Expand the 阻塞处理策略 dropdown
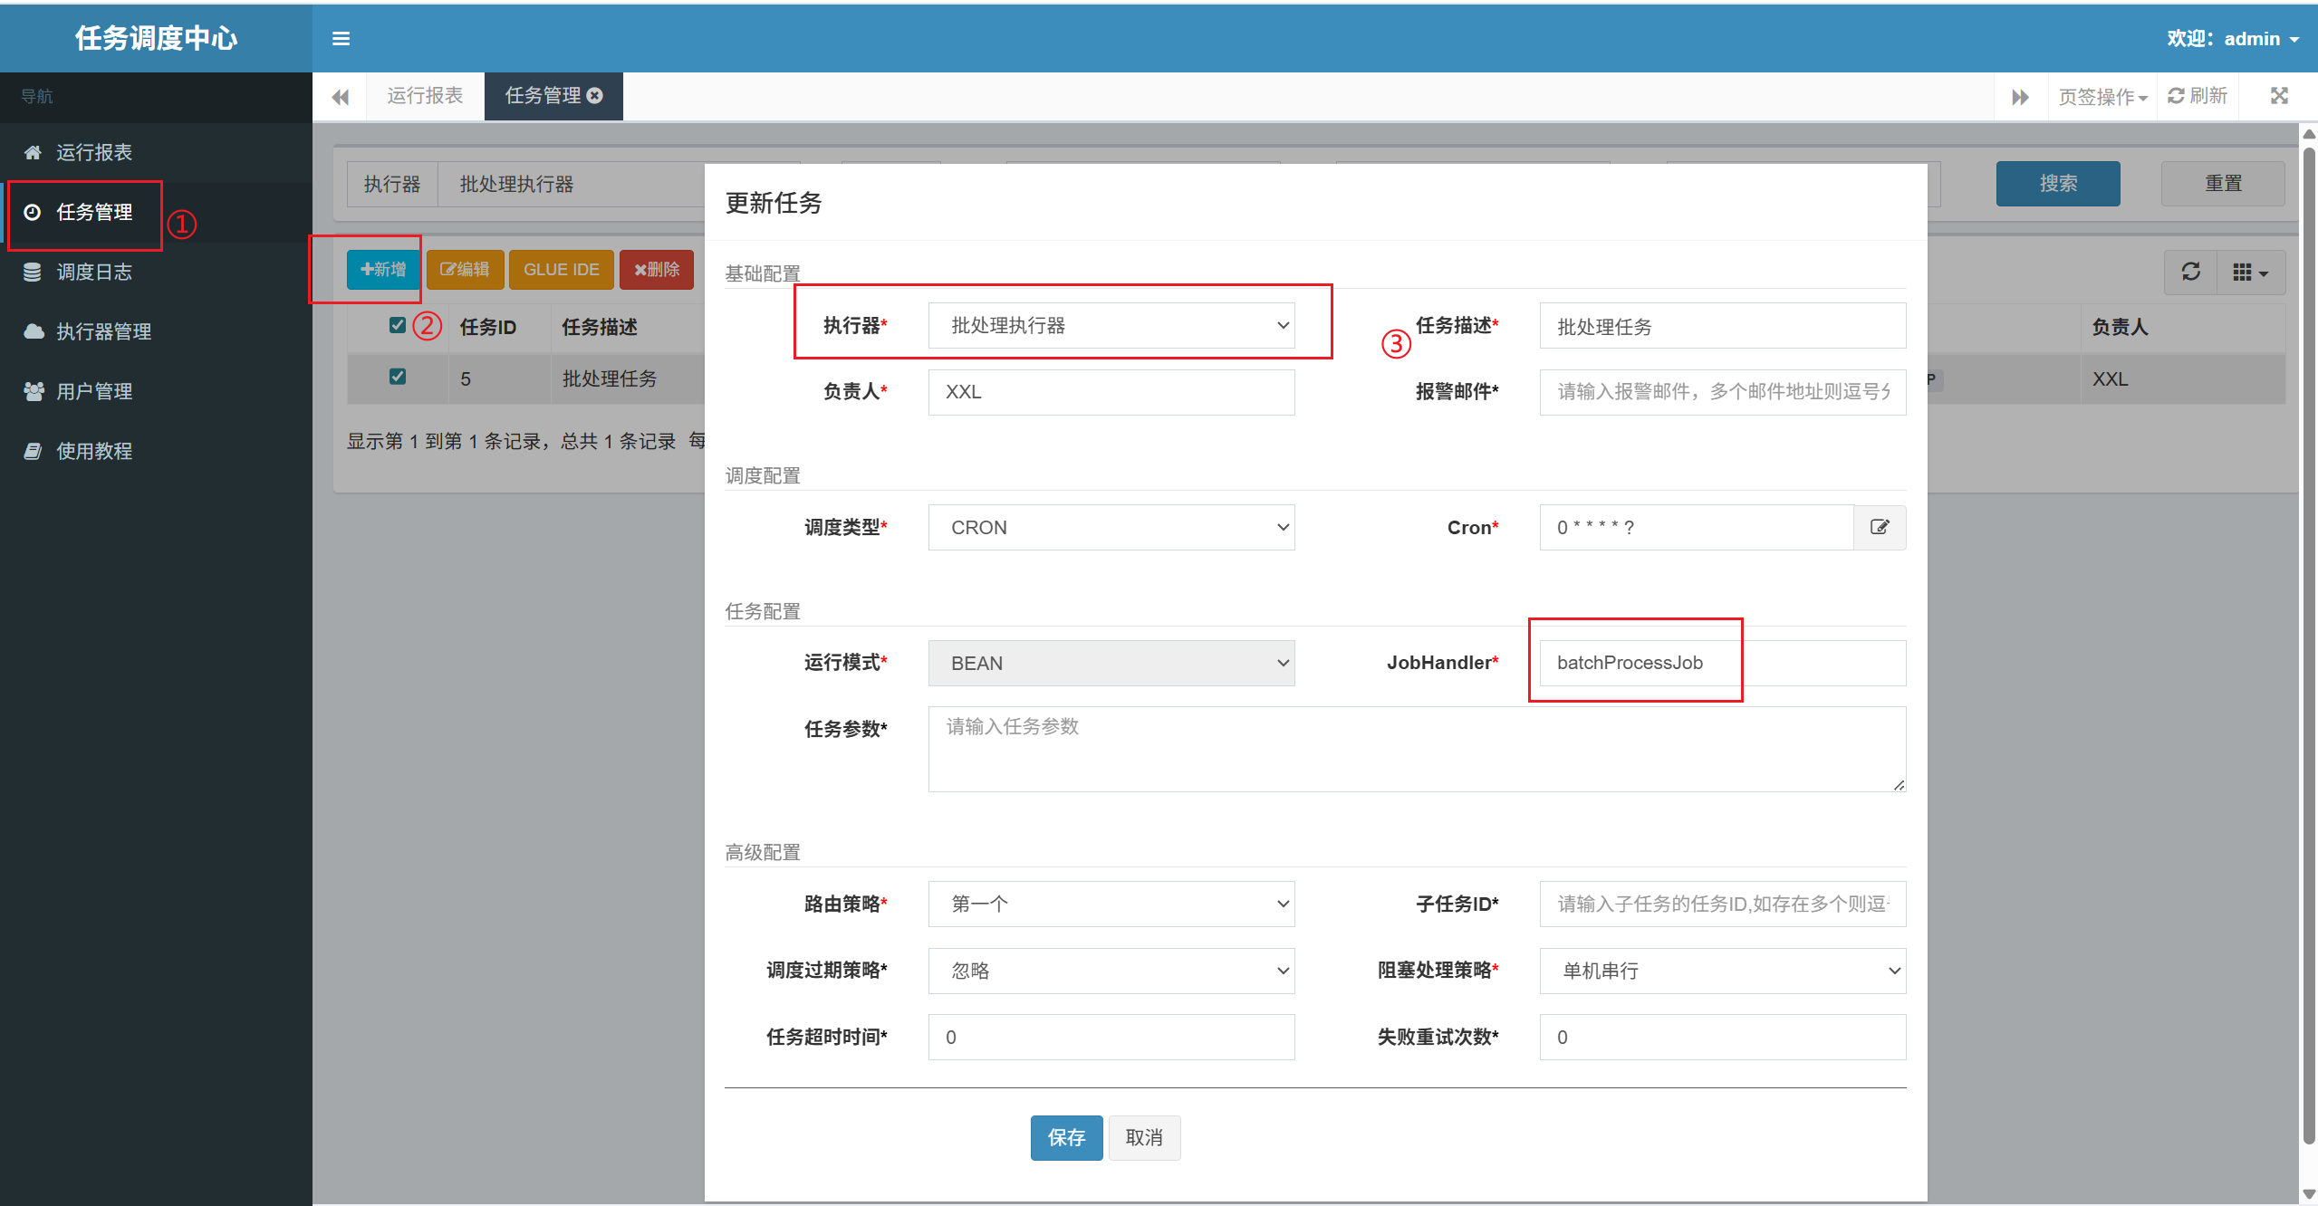 (1722, 971)
